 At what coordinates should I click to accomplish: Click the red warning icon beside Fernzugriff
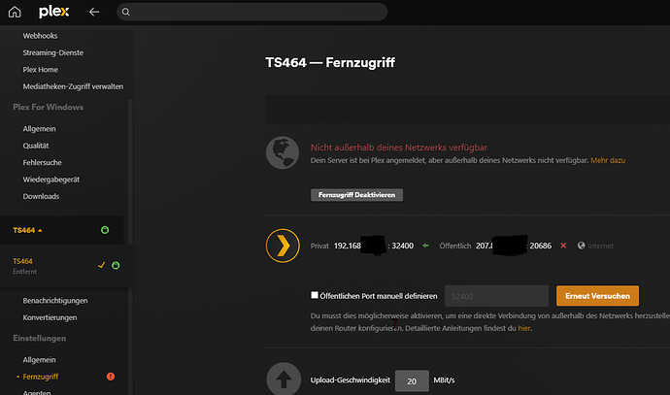(111, 377)
